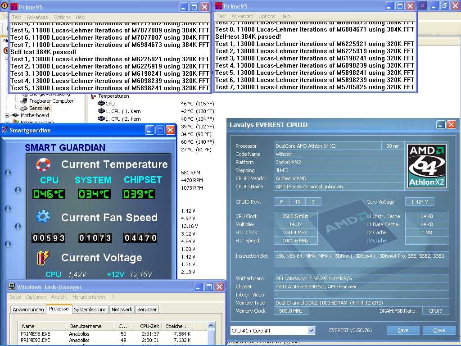
Task: Open Test menu in right Prime95 window
Action: (x=221, y=16)
